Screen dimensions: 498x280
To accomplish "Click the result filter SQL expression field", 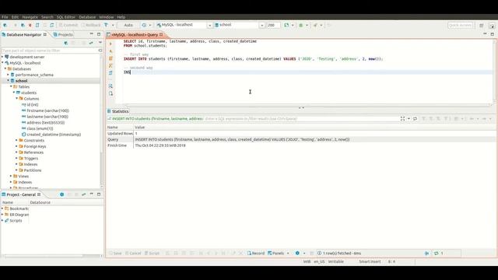I will click(x=302, y=119).
